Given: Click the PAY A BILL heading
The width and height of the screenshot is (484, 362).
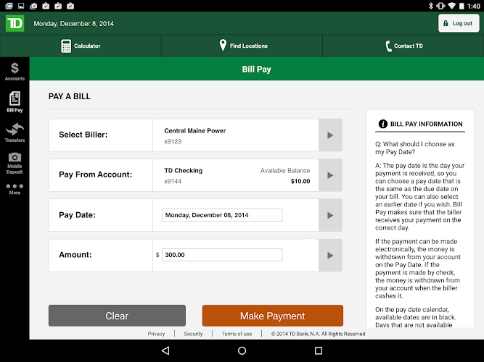Looking at the screenshot, I should tap(70, 96).
